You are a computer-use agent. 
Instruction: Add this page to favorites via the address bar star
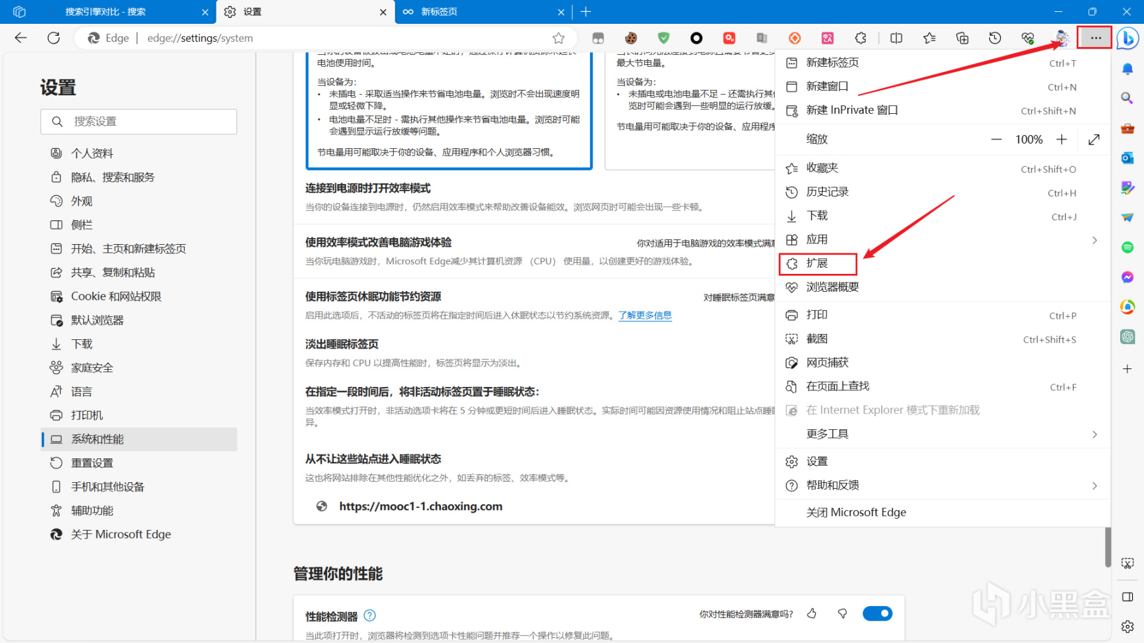(x=559, y=38)
